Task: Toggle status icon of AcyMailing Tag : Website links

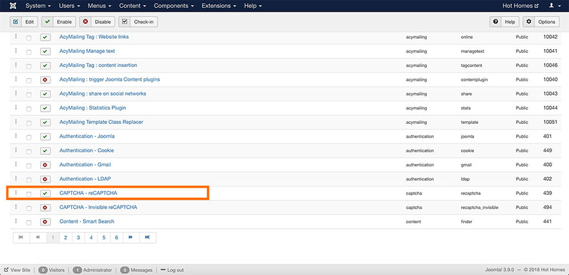Action: tap(45, 37)
